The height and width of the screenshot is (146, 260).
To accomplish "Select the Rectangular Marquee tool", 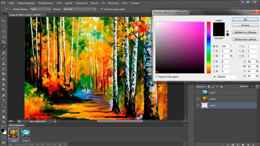I will (4, 26).
